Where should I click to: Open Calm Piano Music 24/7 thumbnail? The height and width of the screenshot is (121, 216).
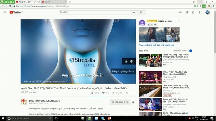pos(150,91)
